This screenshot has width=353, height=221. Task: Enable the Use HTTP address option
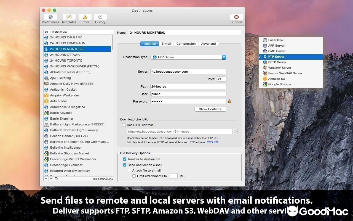tap(124, 125)
